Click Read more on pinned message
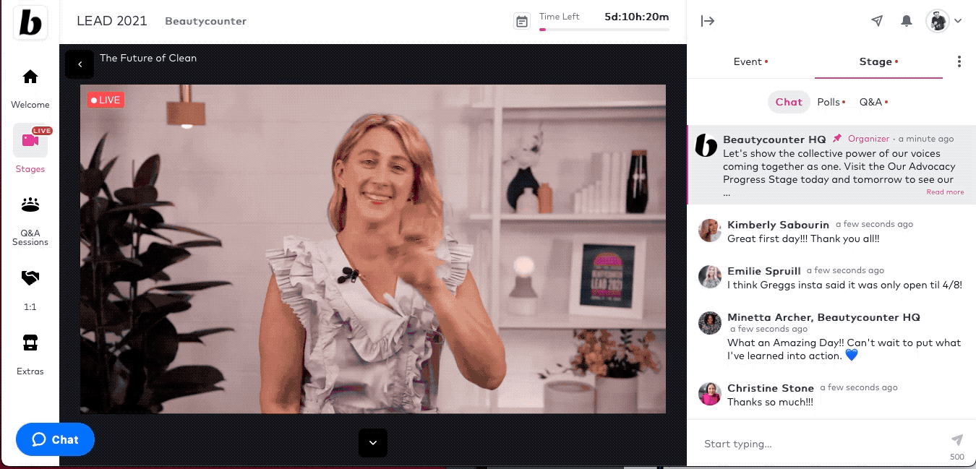The width and height of the screenshot is (976, 469). (945, 192)
